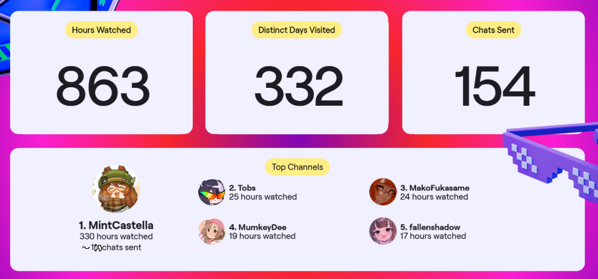Viewport: 598px width, 279px height.
Task: Open the 2. Tobs channel link
Action: pos(243,188)
